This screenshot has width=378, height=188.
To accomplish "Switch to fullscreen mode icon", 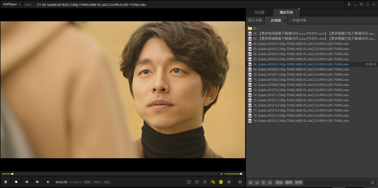I will 367,4.
